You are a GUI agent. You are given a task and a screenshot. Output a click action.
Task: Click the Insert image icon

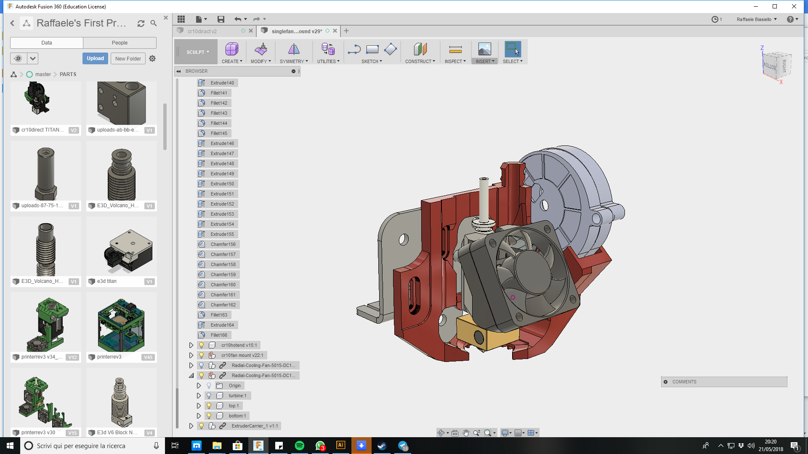tap(484, 49)
